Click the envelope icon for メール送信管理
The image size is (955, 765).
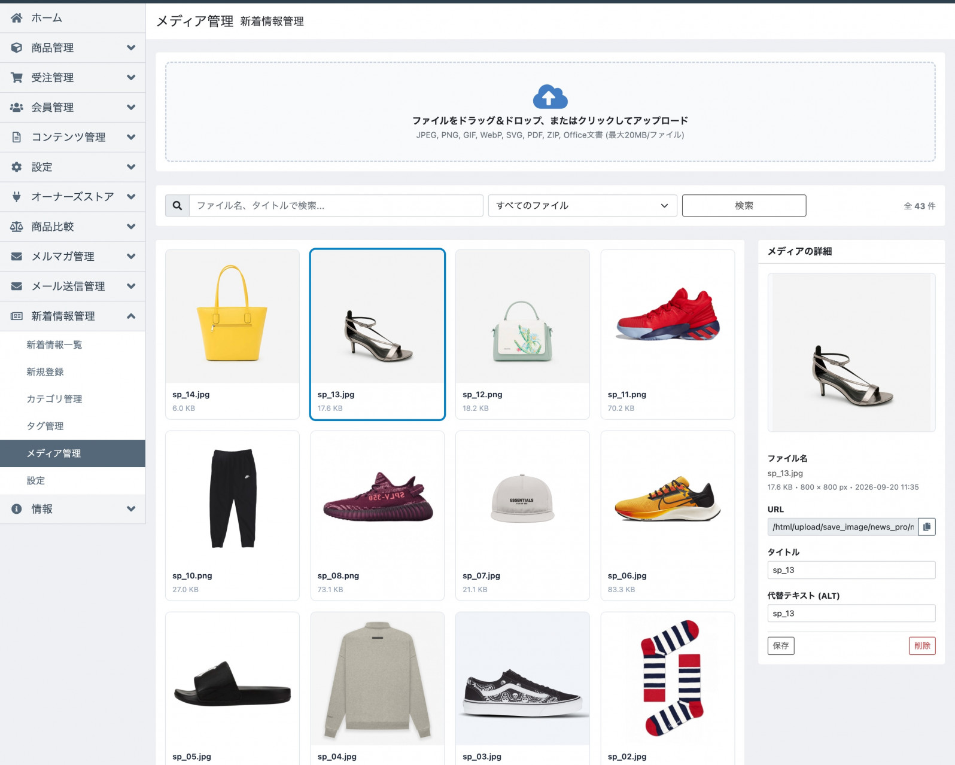coord(17,287)
